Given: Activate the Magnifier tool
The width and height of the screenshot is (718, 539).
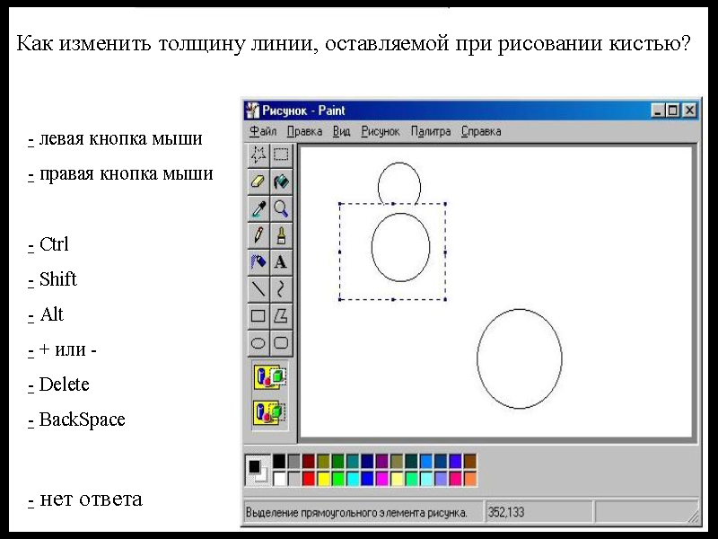Looking at the screenshot, I should click(281, 208).
